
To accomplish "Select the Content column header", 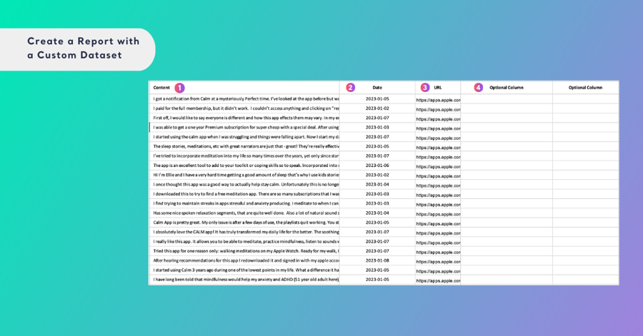I will point(161,88).
